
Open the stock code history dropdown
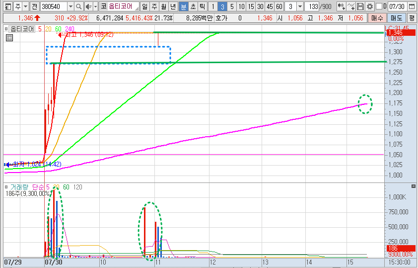[70, 6]
